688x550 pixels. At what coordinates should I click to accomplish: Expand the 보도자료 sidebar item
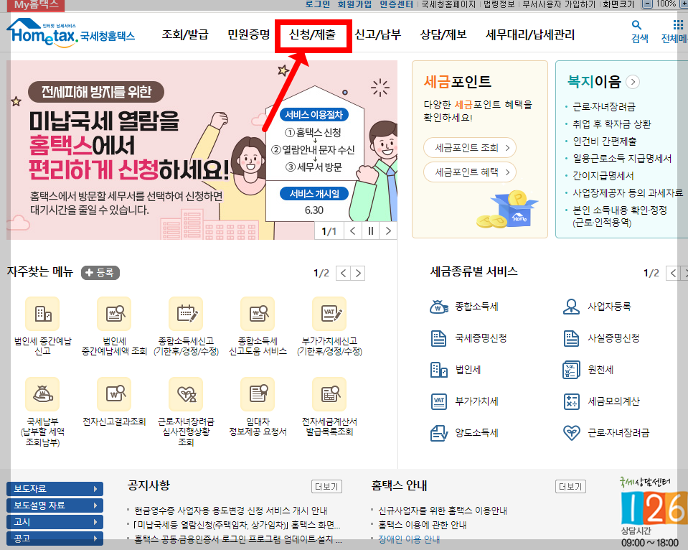tap(55, 488)
